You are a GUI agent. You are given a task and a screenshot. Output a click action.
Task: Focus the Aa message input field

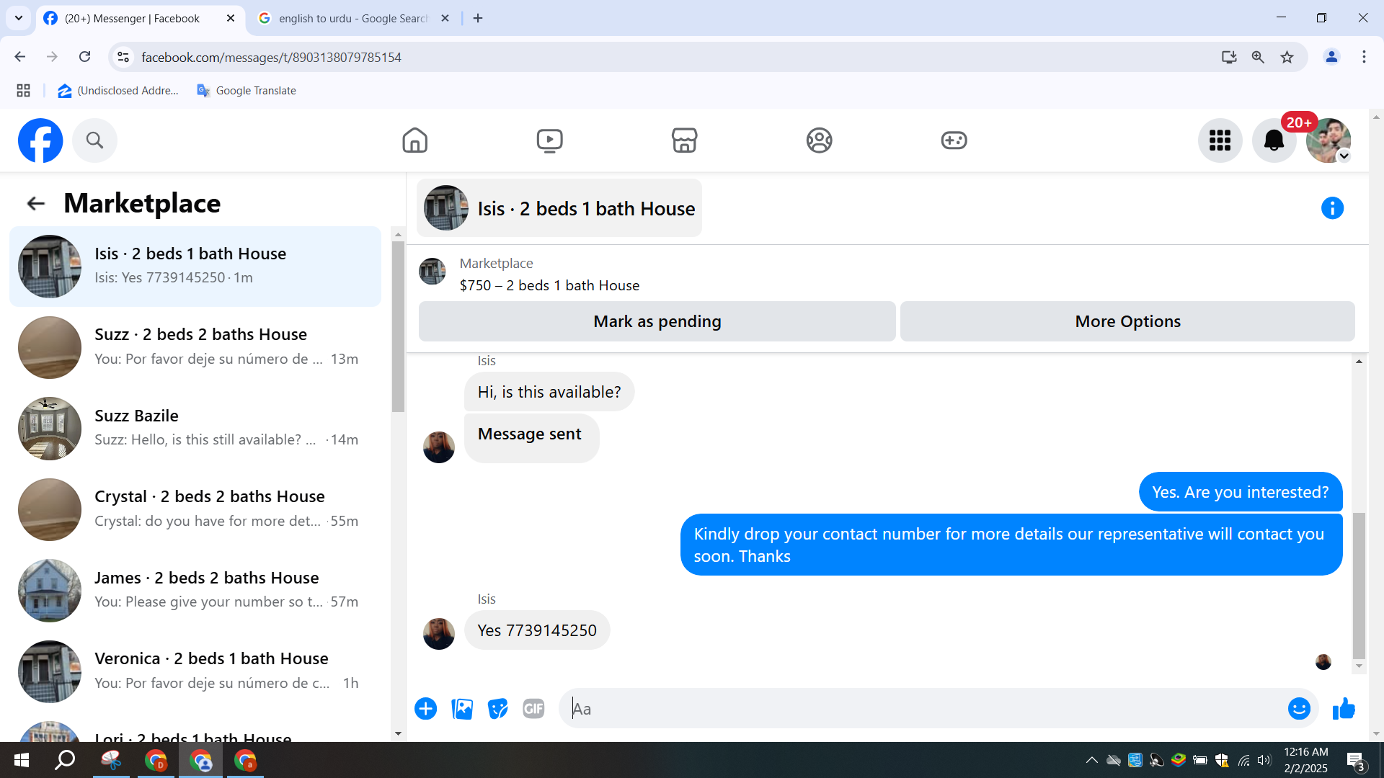point(923,709)
